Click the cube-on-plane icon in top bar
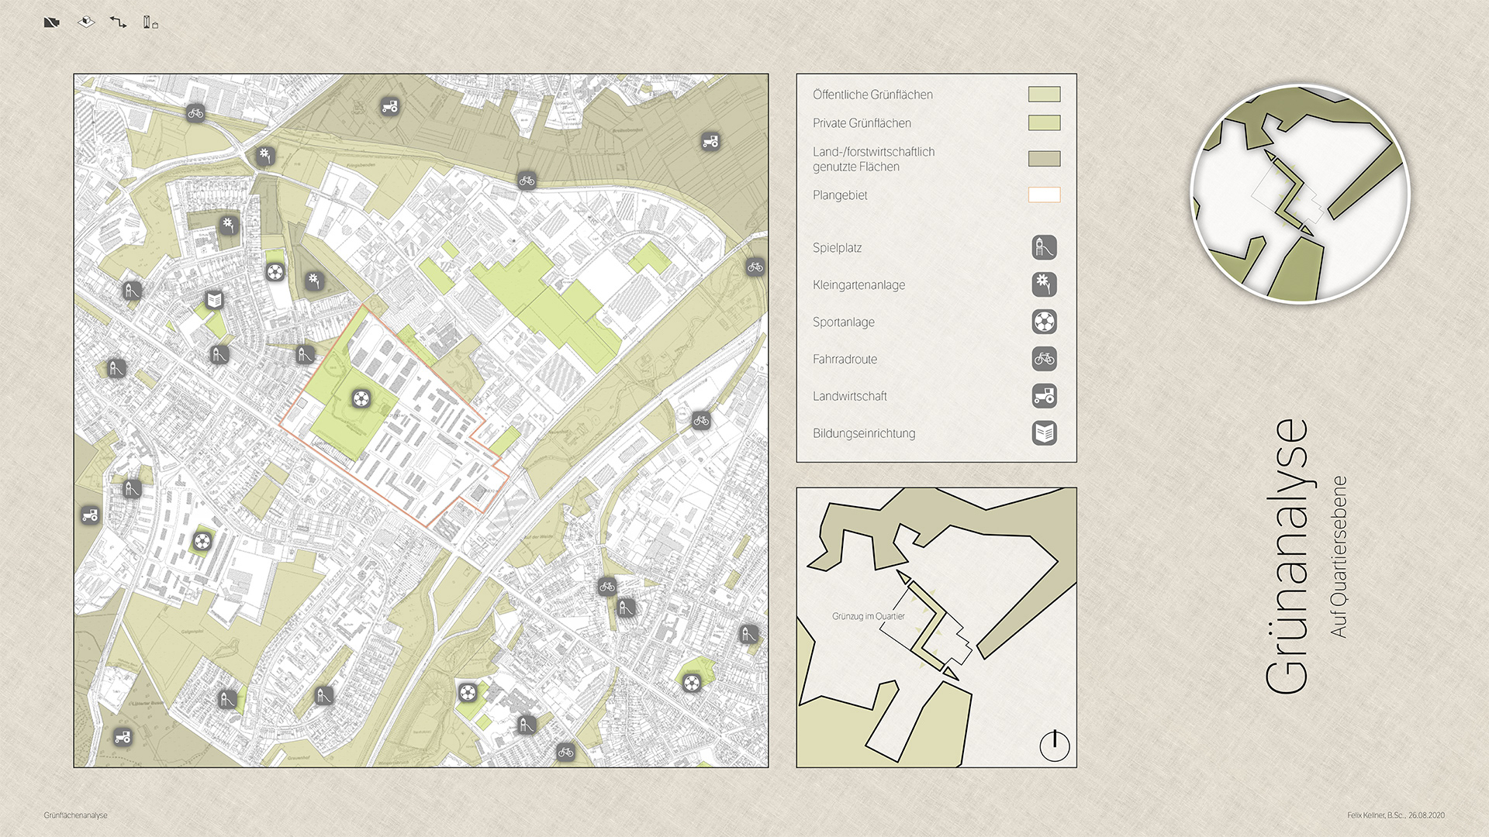1489x837 pixels. click(x=86, y=22)
